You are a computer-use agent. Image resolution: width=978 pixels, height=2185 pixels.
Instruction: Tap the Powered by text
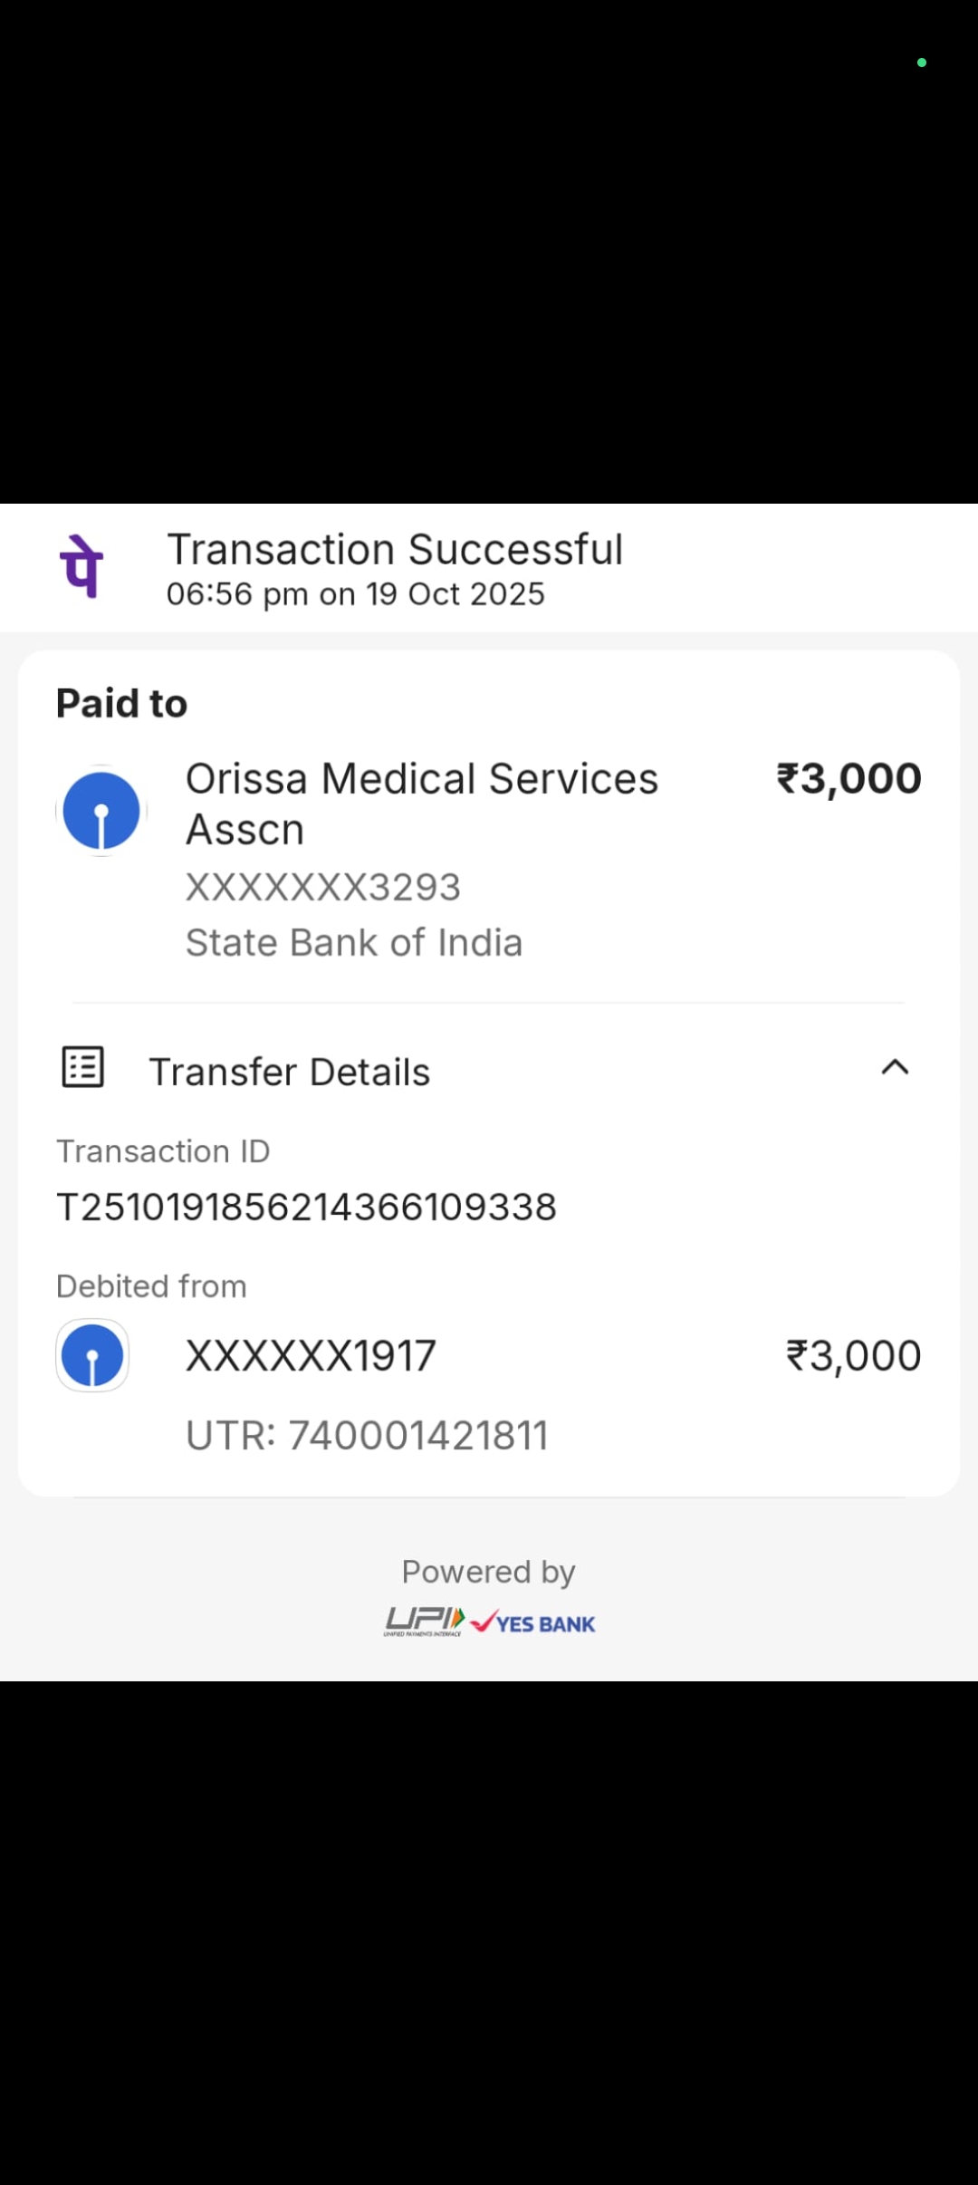pyautogui.click(x=488, y=1572)
